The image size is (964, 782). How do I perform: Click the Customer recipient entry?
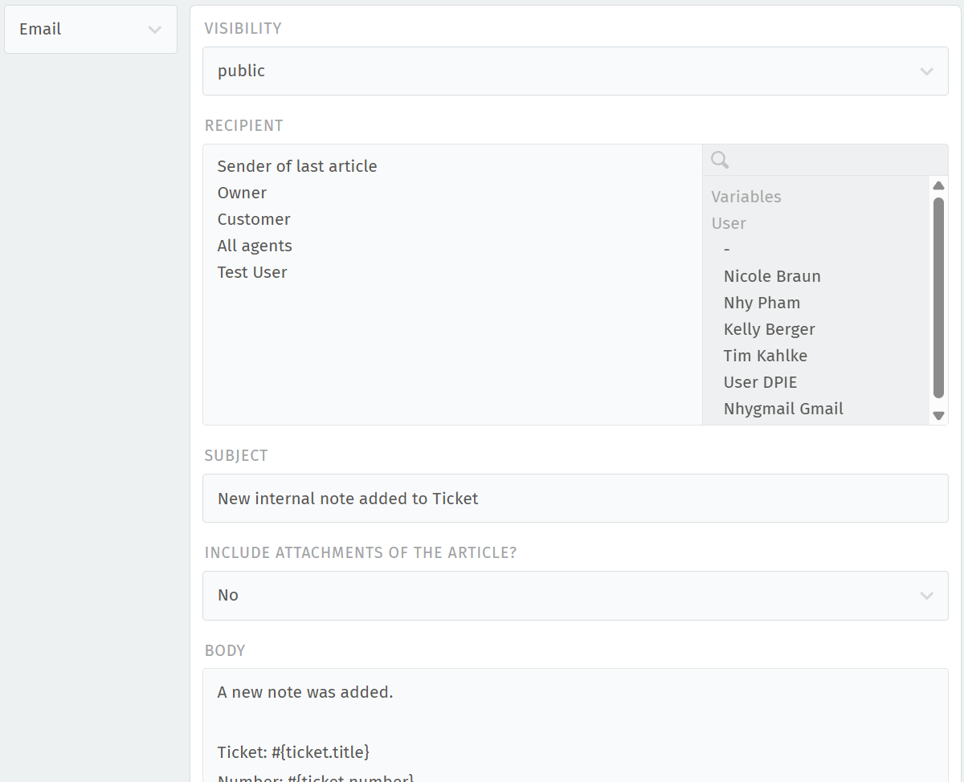(254, 219)
